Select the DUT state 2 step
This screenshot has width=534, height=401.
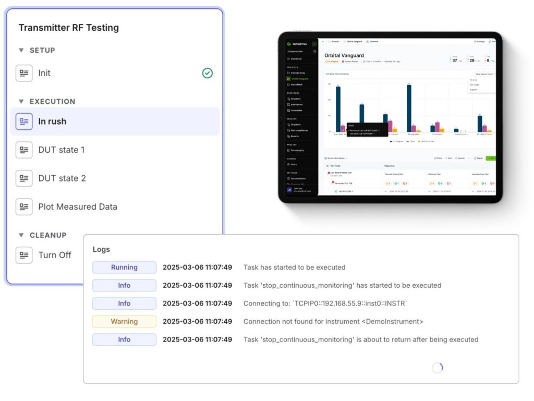point(114,178)
